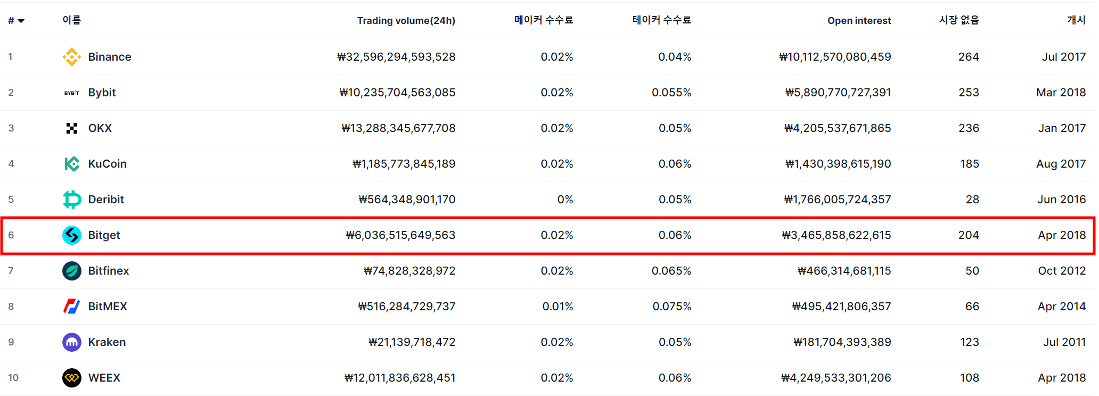Open the WEEX exchange link
The height and width of the screenshot is (396, 1099).
coord(104,378)
